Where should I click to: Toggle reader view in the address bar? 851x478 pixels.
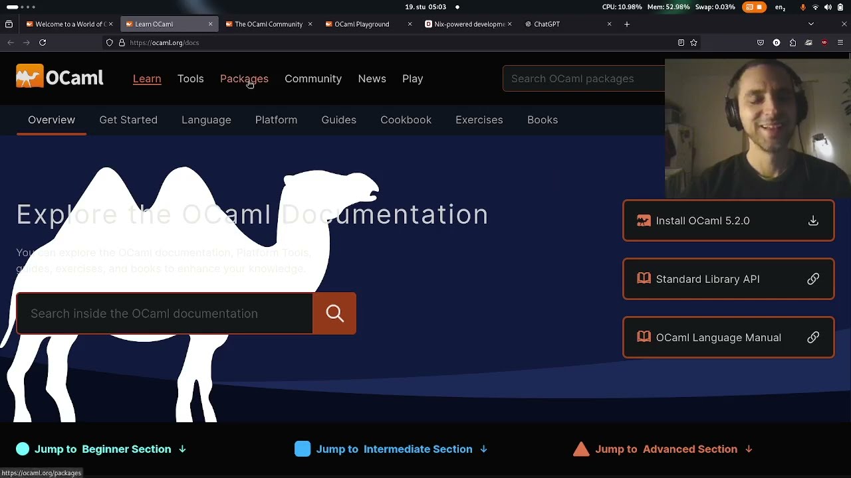[x=681, y=42]
